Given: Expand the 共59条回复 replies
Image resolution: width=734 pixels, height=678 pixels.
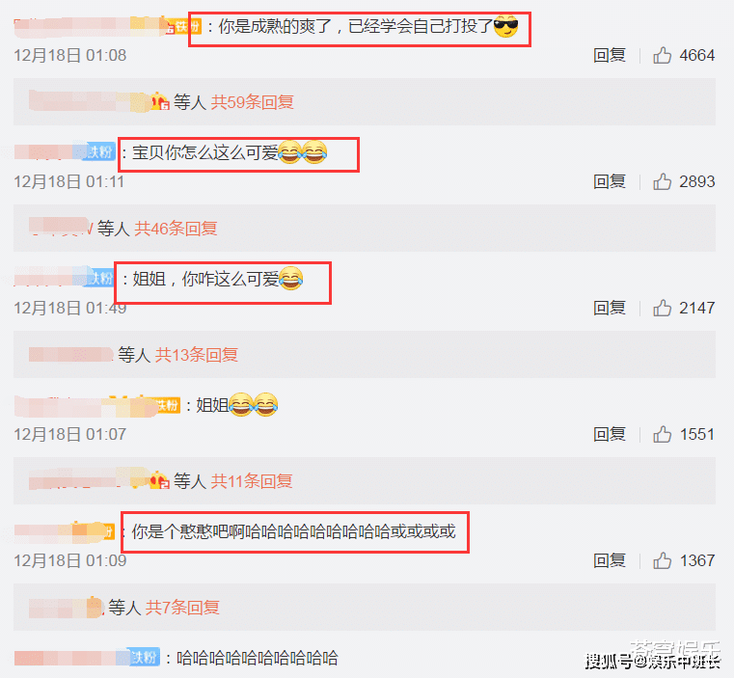Looking at the screenshot, I should tap(253, 101).
